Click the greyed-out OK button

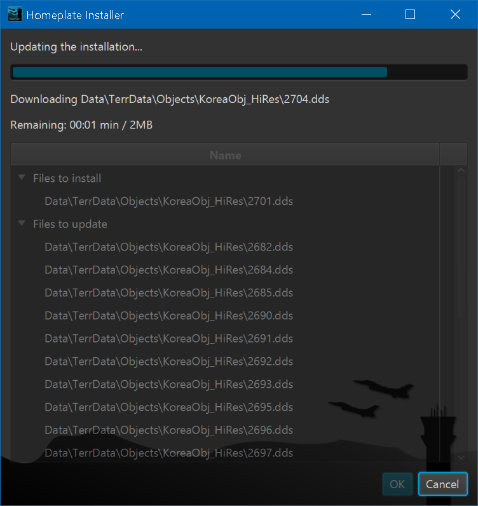(x=397, y=484)
